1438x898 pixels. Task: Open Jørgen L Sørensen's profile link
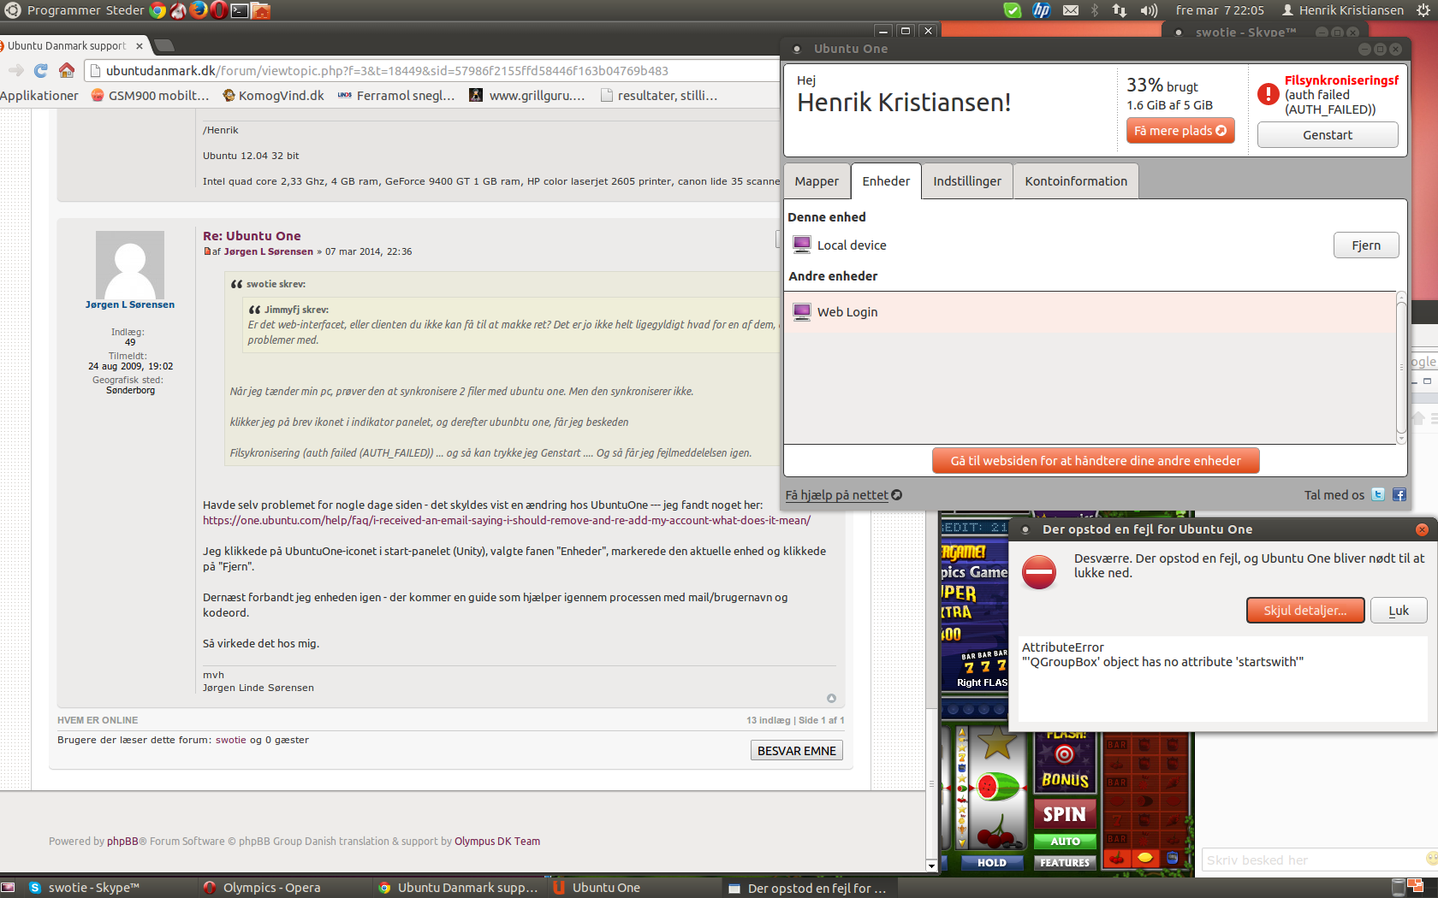[130, 304]
